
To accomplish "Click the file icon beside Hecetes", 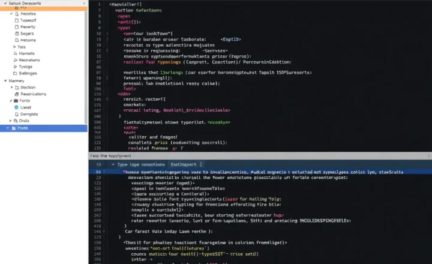I will [17, 14].
